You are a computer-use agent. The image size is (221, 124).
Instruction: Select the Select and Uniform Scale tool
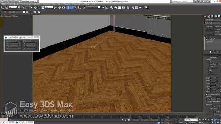pyautogui.click(x=43, y=8)
